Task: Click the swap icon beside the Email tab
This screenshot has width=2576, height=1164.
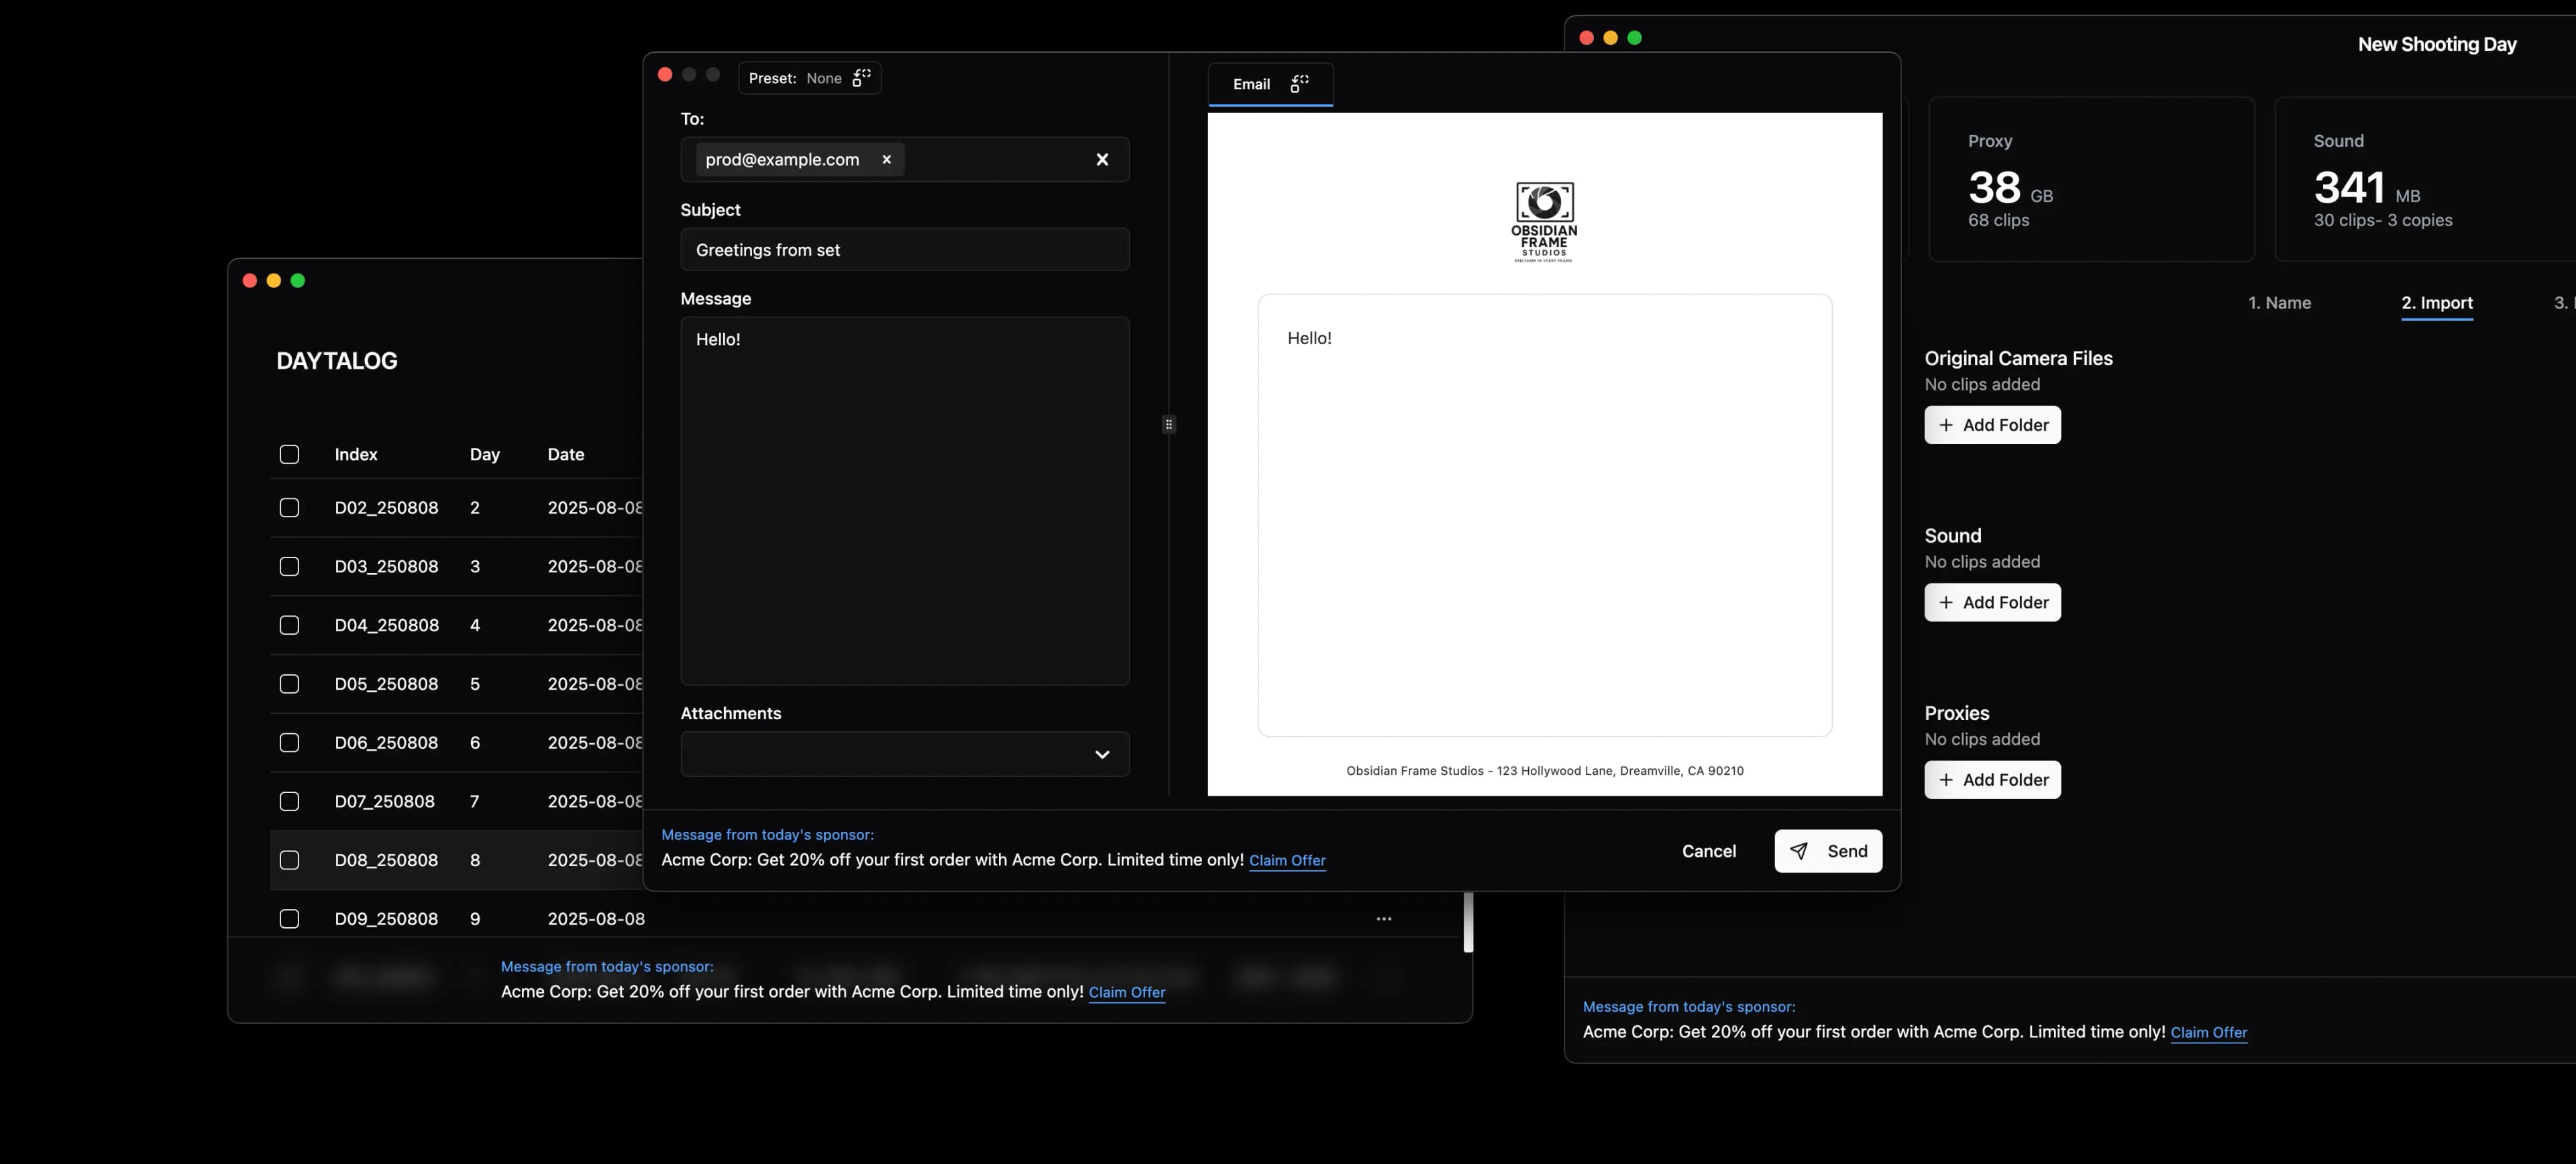Action: pos(1298,84)
